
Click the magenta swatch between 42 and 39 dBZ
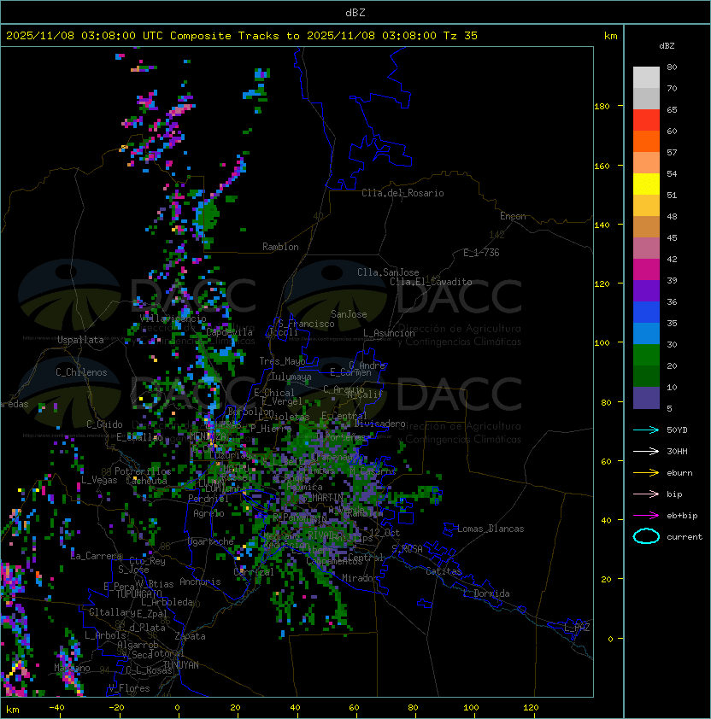coord(646,270)
